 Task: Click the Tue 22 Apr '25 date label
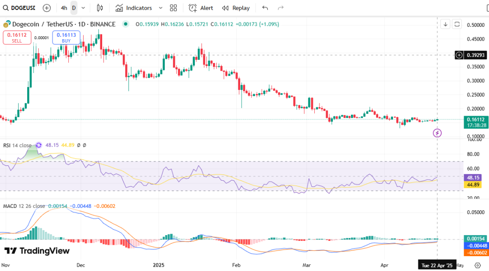point(437,265)
